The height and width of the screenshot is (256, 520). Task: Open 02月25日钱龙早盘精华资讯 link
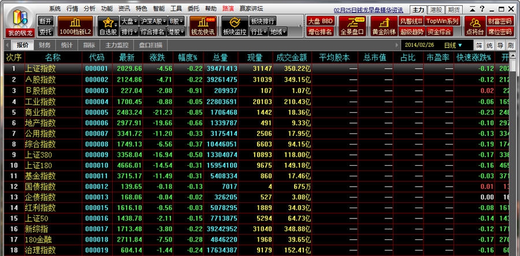(369, 10)
